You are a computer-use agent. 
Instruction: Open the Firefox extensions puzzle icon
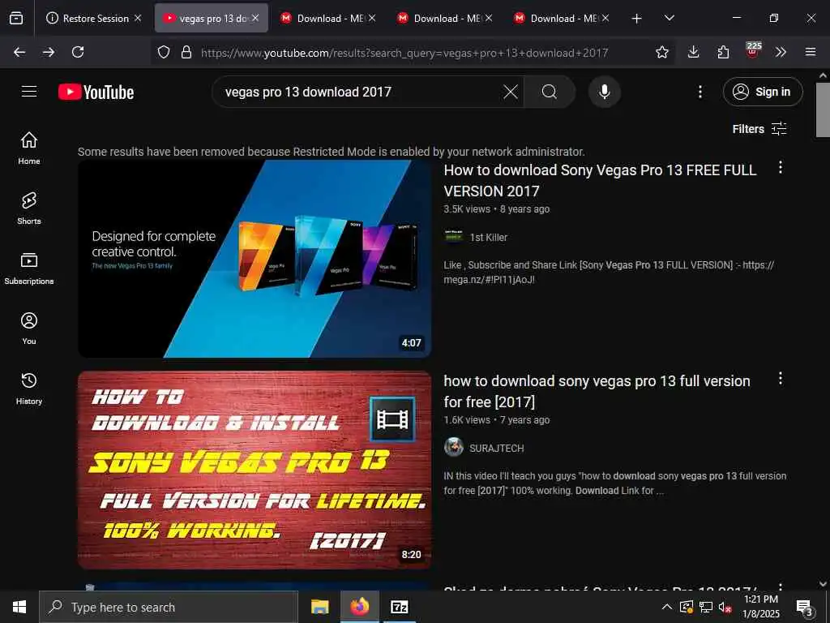723,52
